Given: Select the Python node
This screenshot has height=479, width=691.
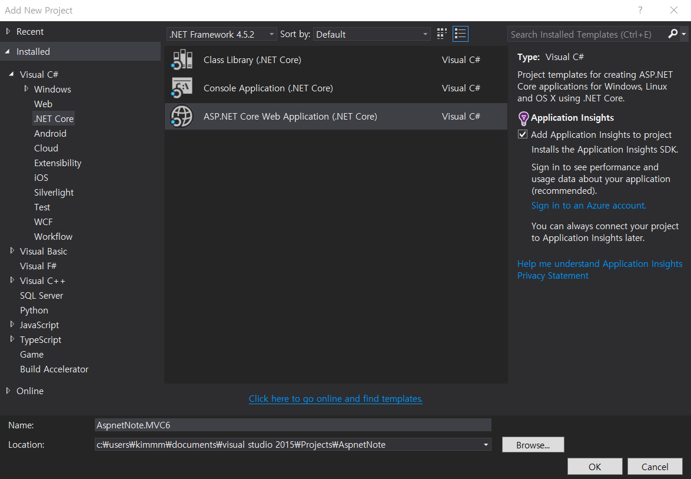Looking at the screenshot, I should click(x=34, y=310).
